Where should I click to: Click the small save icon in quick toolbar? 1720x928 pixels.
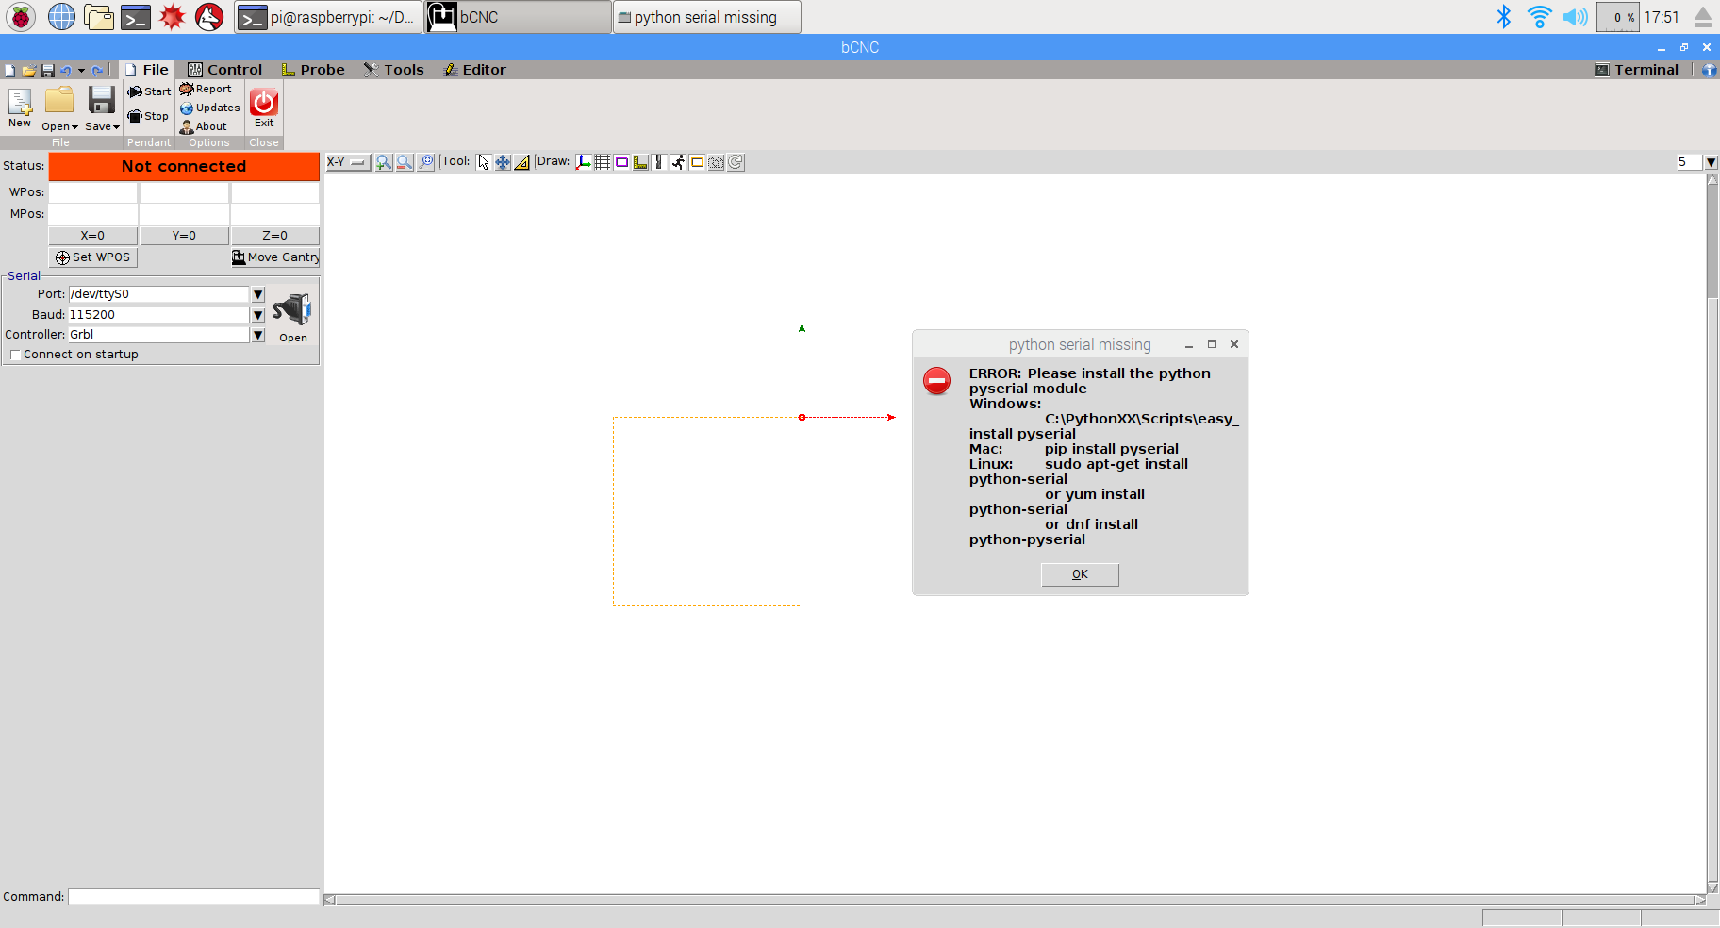(47, 71)
